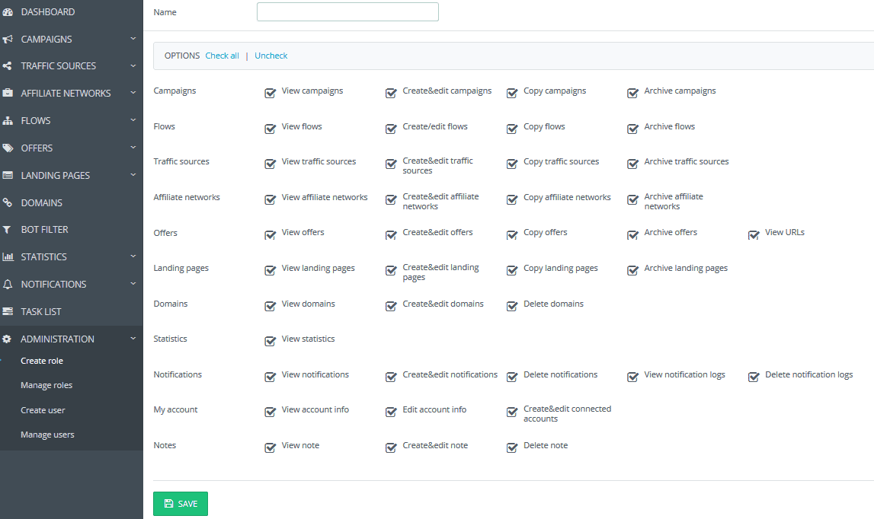874x519 pixels.
Task: Toggle the Delete notification logs checkbox
Action: pos(754,377)
